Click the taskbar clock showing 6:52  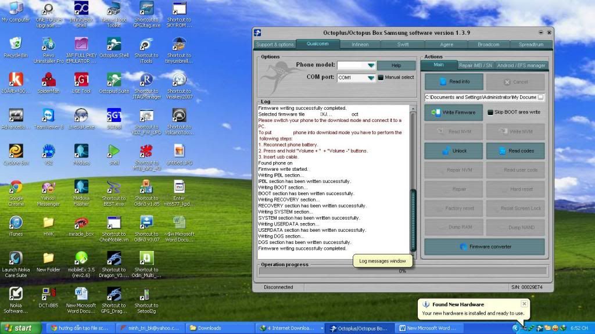point(579,328)
